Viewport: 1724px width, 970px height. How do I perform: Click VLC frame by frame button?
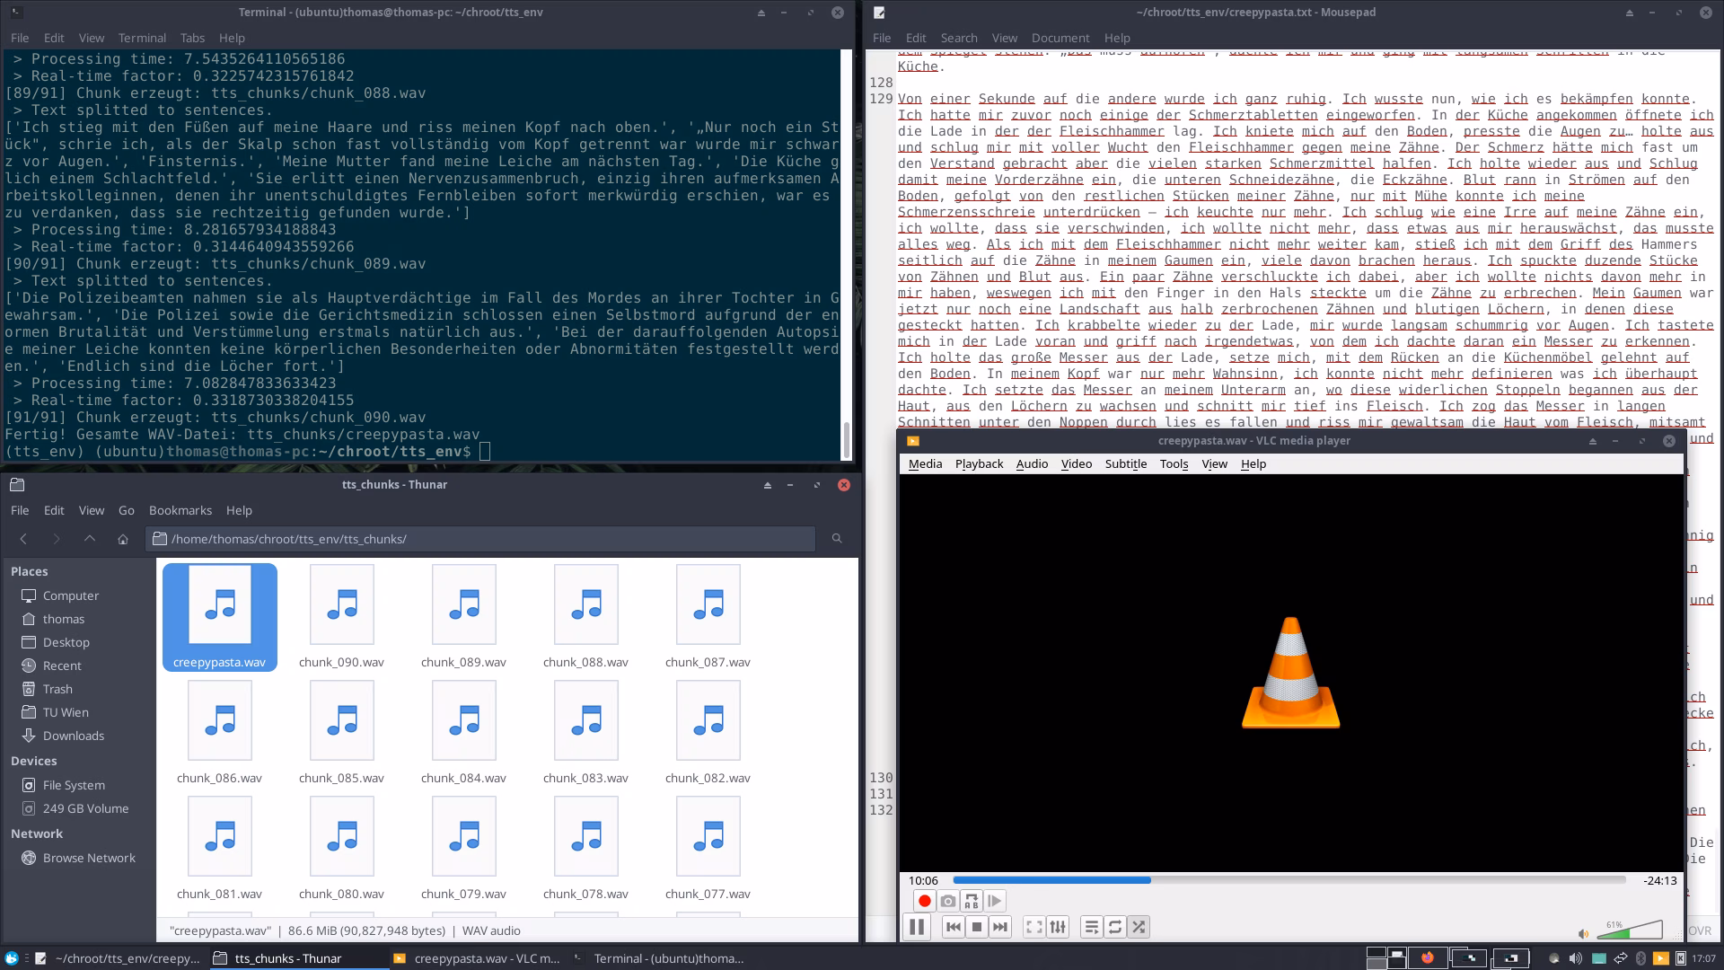(994, 901)
